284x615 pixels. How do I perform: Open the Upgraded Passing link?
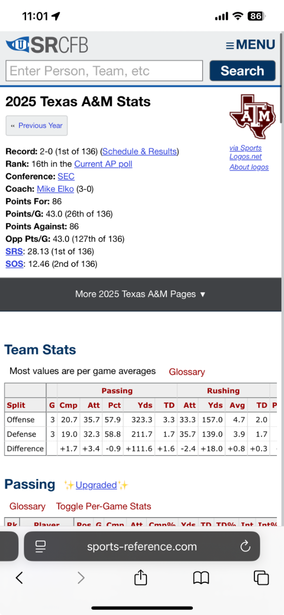tap(96, 485)
